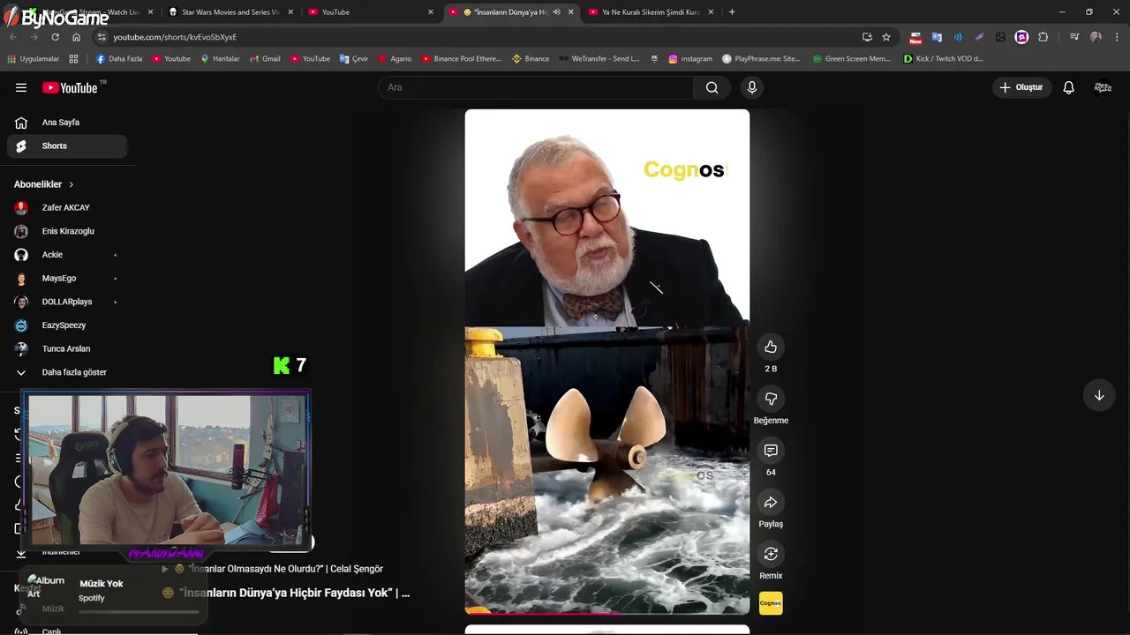Close the Star Wars tab
The image size is (1130, 635).
click(290, 11)
